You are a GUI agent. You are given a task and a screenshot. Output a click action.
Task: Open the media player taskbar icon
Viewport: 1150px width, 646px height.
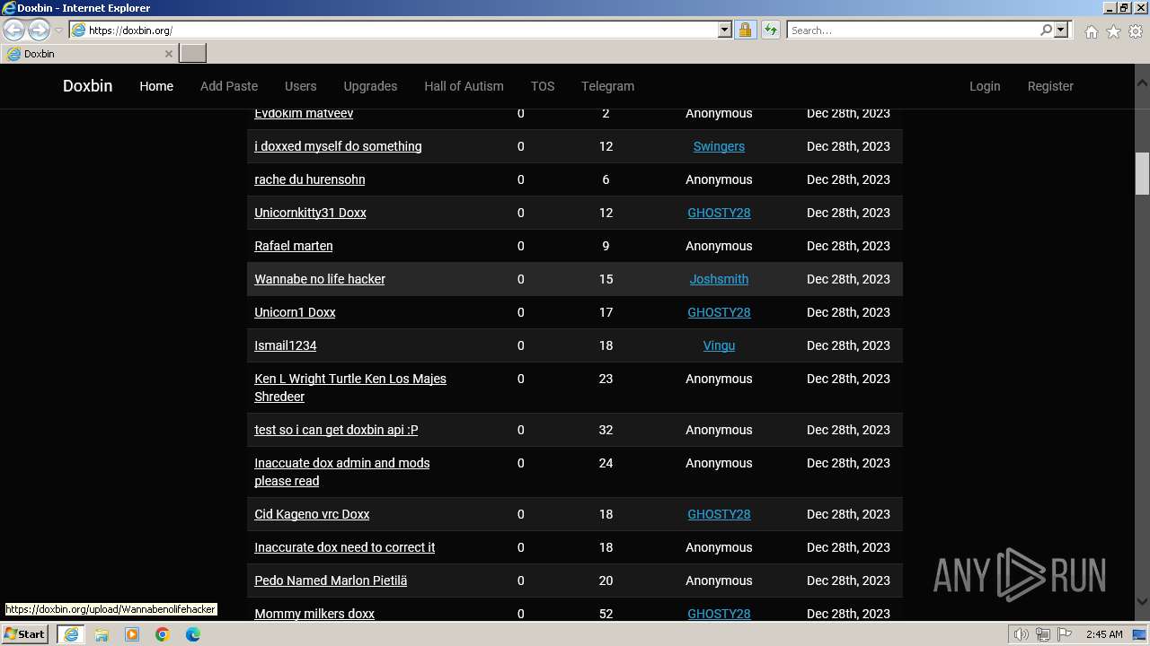pos(132,634)
